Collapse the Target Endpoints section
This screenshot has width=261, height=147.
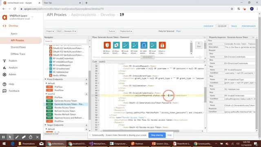pos(45,125)
